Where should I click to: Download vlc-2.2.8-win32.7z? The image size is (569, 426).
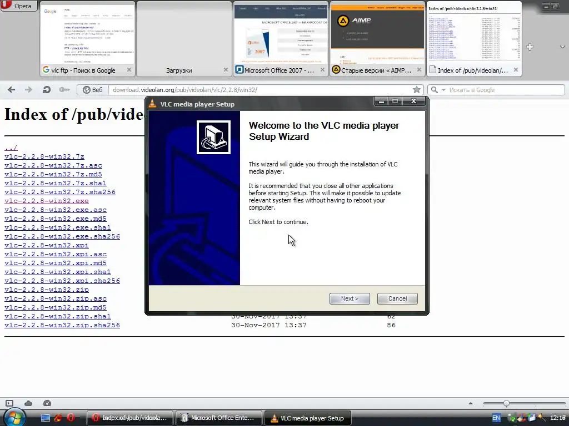44,156
